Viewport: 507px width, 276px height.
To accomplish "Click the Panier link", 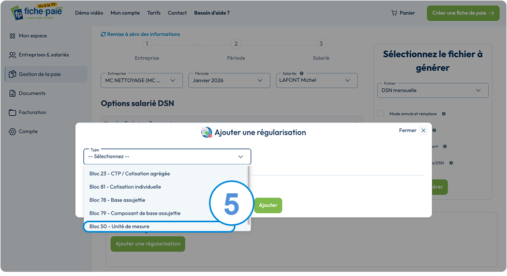I will [x=403, y=13].
